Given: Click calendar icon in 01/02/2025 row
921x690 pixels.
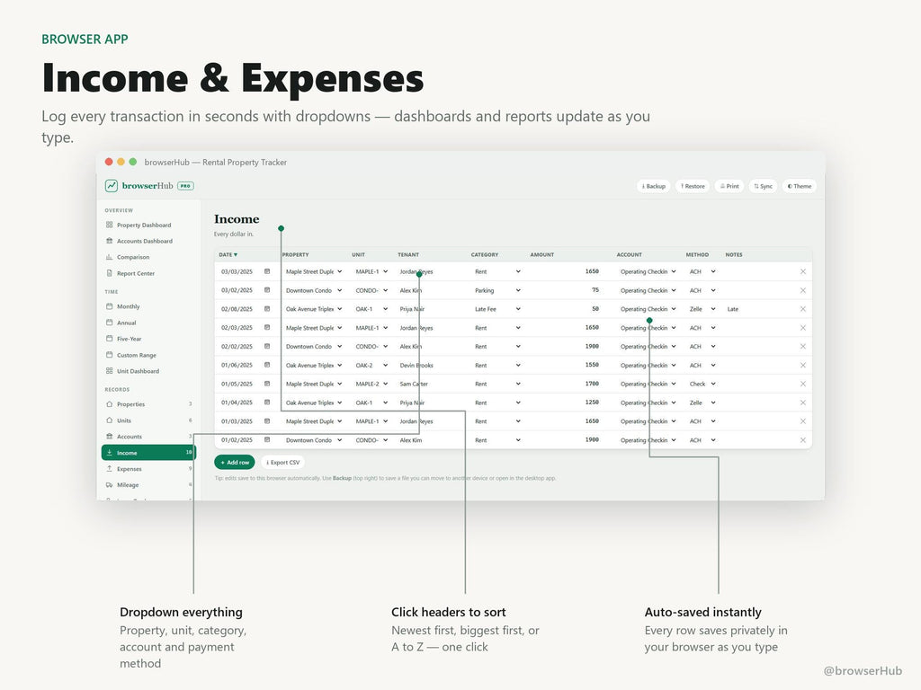Looking at the screenshot, I should pos(267,440).
